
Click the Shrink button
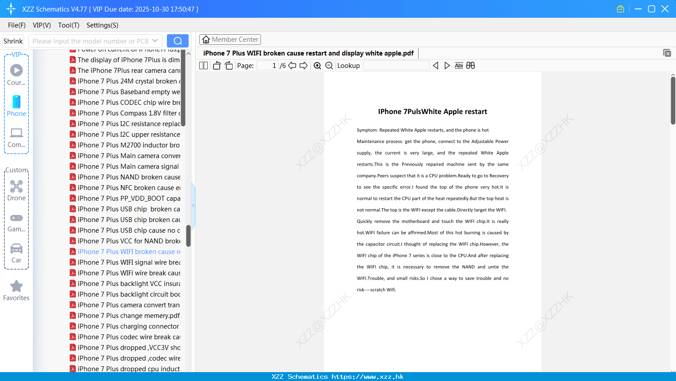(x=13, y=41)
